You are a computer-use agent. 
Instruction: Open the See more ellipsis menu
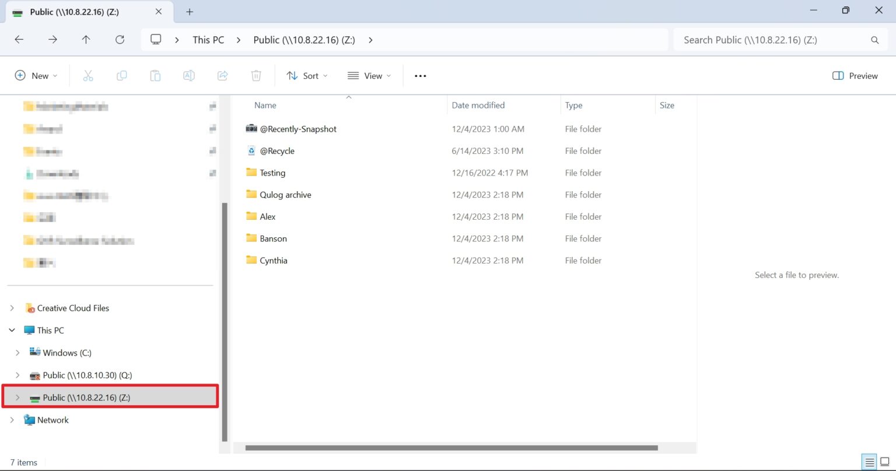pyautogui.click(x=420, y=76)
